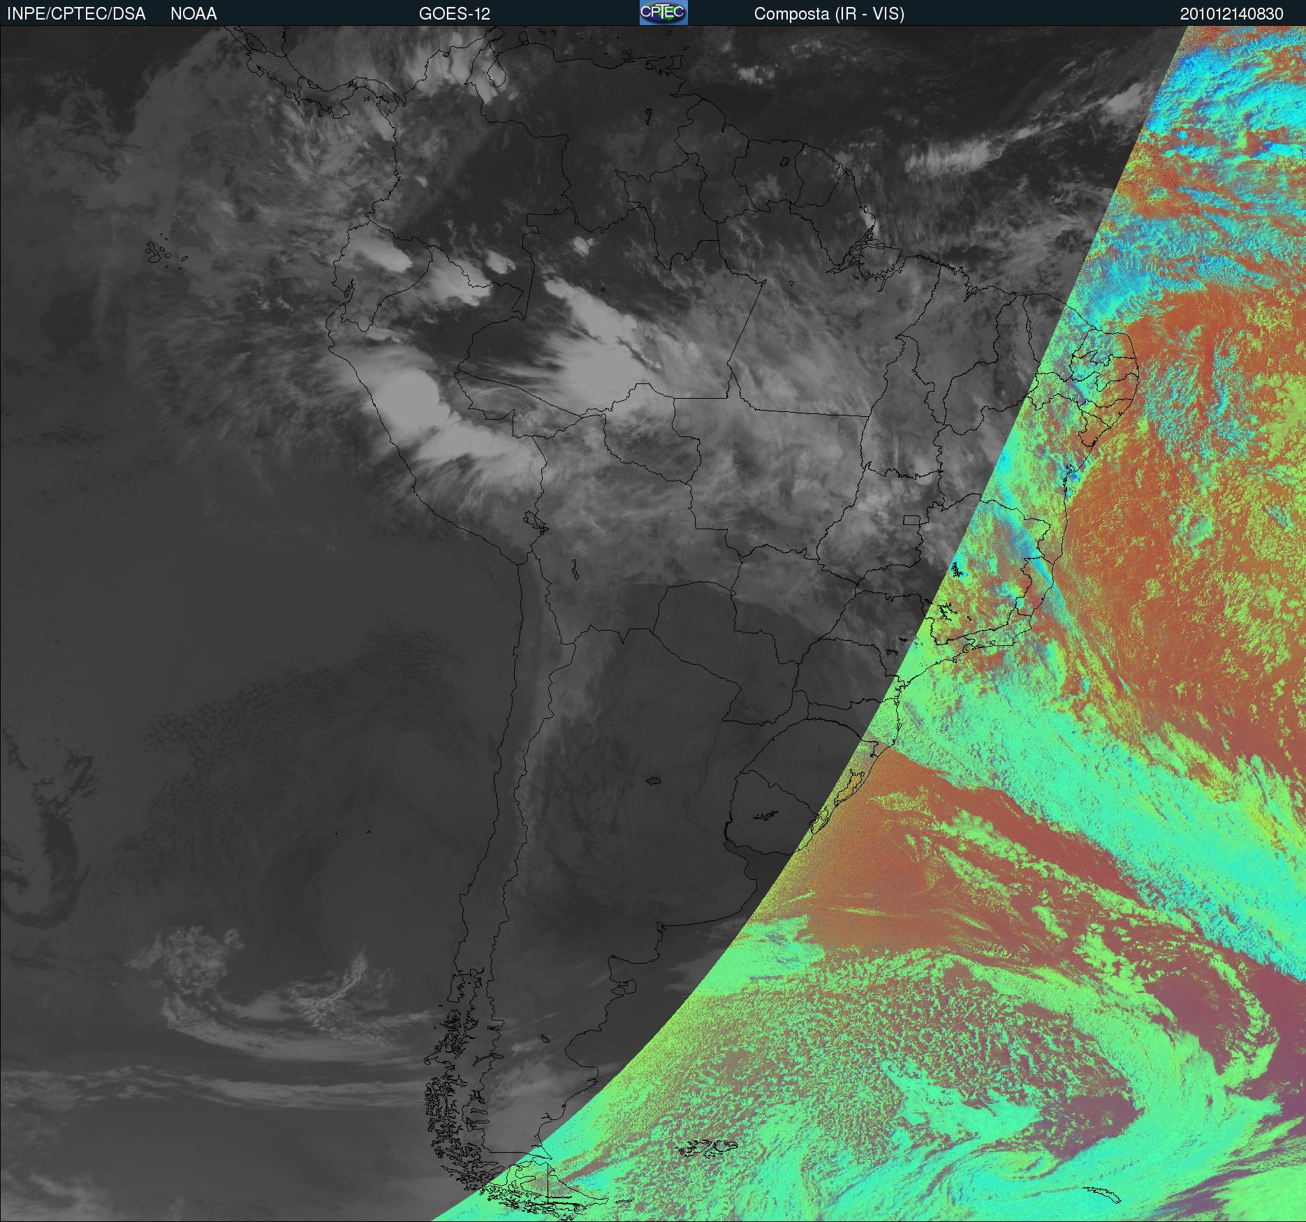Click the South Georgia island outline

pyautogui.click(x=1103, y=1193)
